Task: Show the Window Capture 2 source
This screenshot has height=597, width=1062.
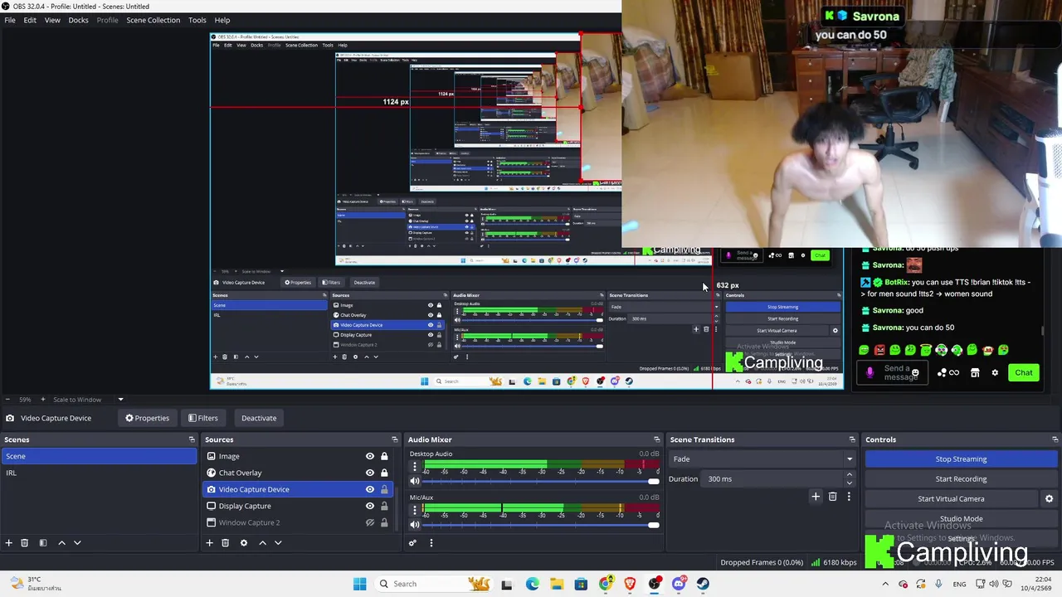Action: point(370,522)
